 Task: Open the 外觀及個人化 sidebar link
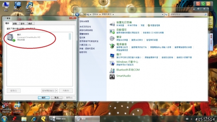point(85,45)
